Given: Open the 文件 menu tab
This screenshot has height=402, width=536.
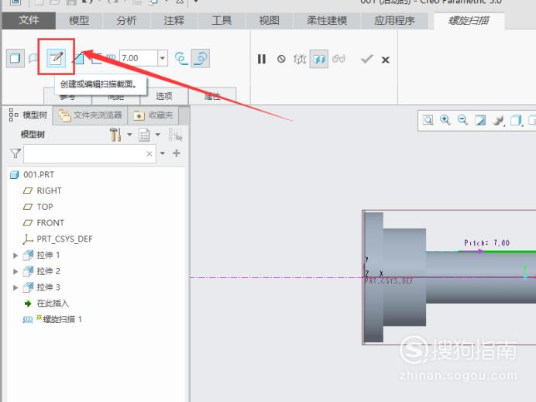Looking at the screenshot, I should click(29, 20).
